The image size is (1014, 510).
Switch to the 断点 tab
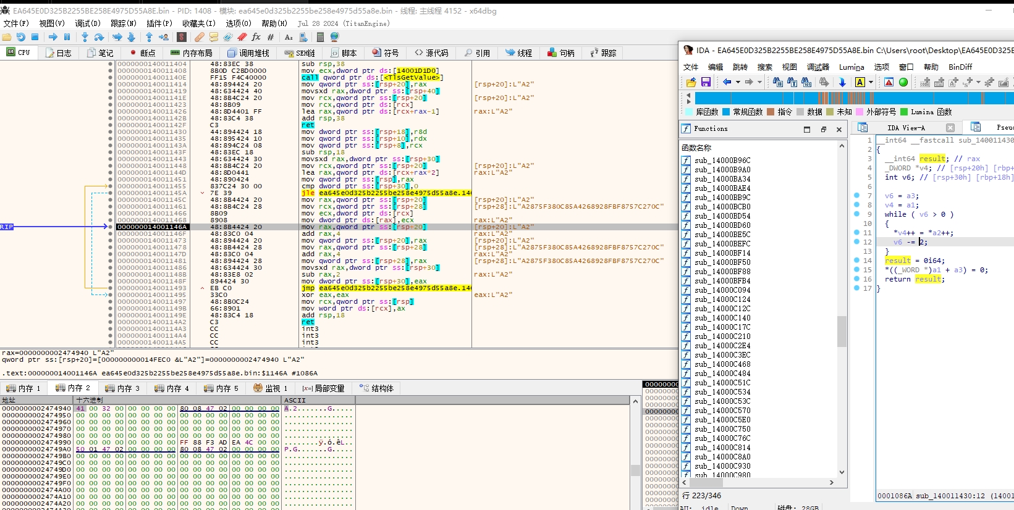coord(142,53)
